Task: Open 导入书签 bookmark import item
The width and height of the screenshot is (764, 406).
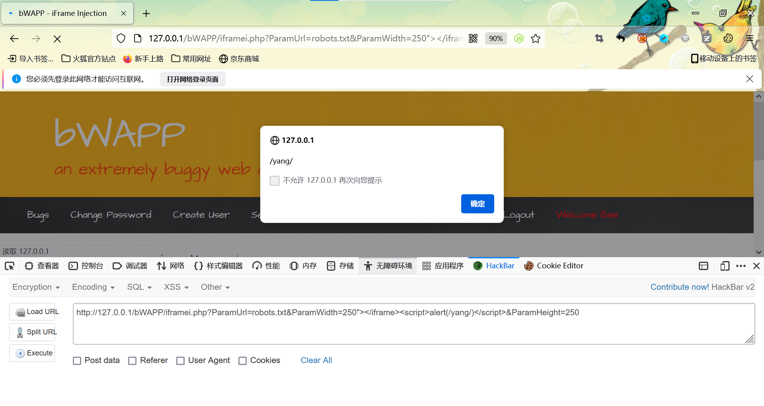Action: pyautogui.click(x=31, y=59)
